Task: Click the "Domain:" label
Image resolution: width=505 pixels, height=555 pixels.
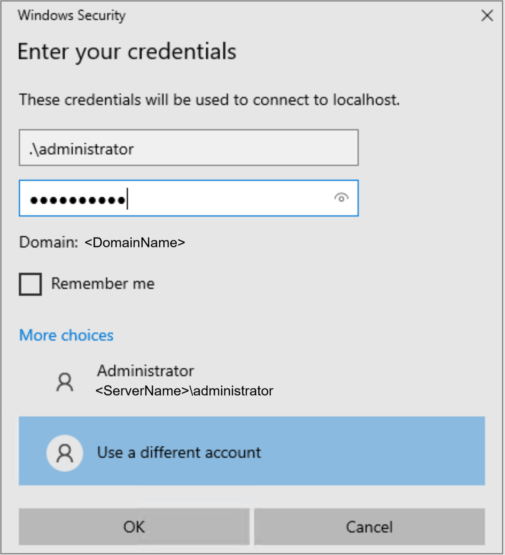Action: [49, 242]
